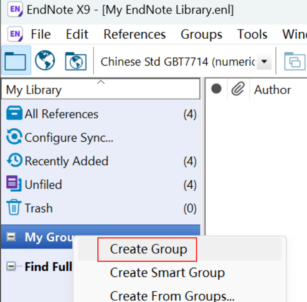Click the EndNote logo beside the File menu
307x302 pixels.
tap(15, 34)
